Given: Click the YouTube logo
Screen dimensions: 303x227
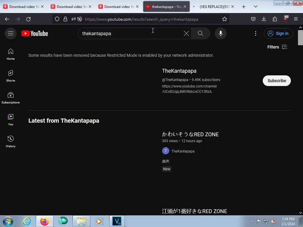Looking at the screenshot, I should click(35, 33).
